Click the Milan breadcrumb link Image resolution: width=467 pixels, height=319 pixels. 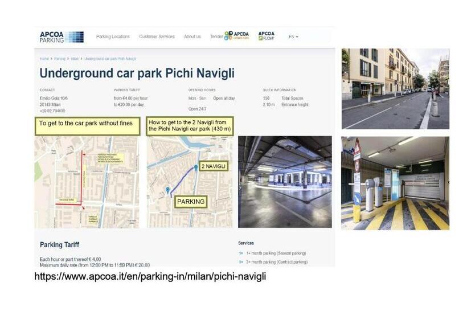(75, 59)
